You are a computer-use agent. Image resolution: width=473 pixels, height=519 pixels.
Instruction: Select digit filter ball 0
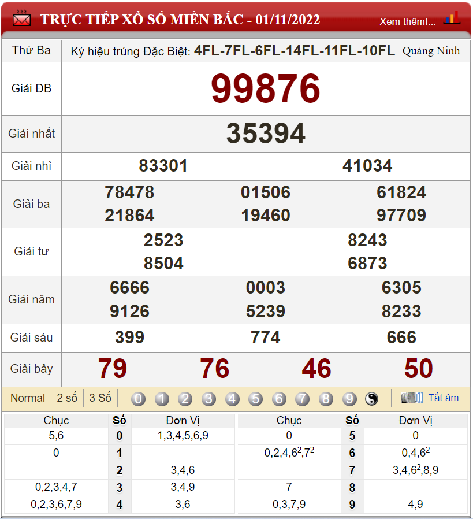138,399
